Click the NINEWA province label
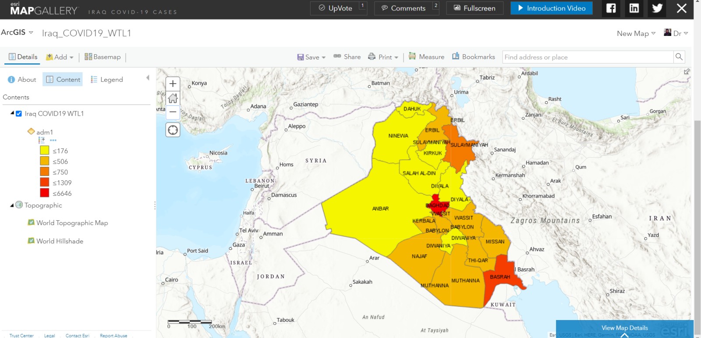This screenshot has height=338, width=701. pos(398,136)
